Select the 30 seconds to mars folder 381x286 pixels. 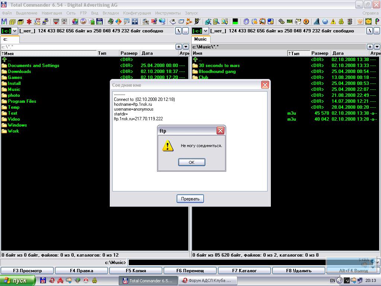[x=219, y=66]
